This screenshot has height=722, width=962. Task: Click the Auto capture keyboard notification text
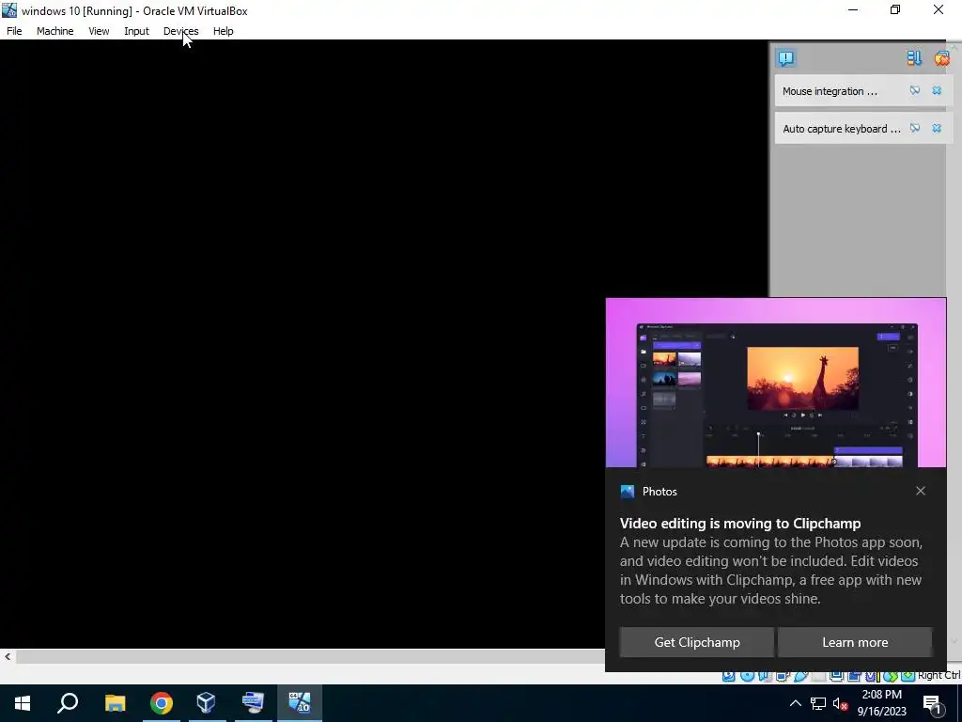point(842,129)
